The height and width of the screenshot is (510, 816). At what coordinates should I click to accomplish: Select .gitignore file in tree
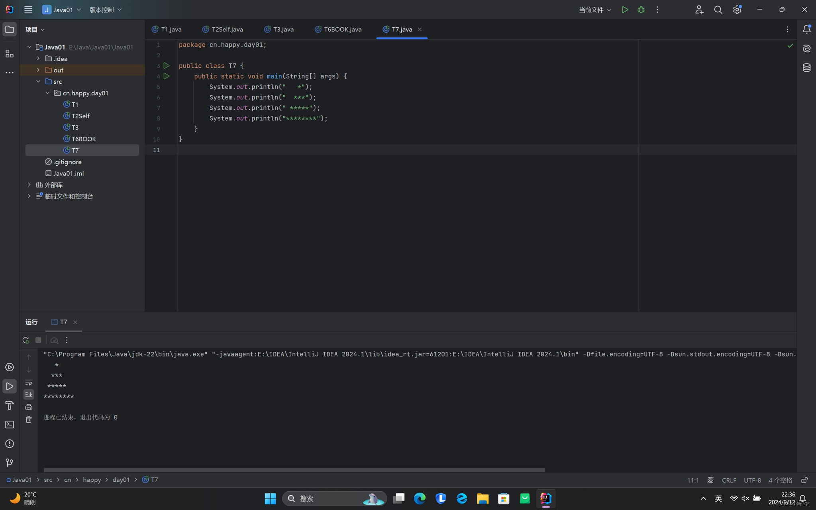(63, 162)
